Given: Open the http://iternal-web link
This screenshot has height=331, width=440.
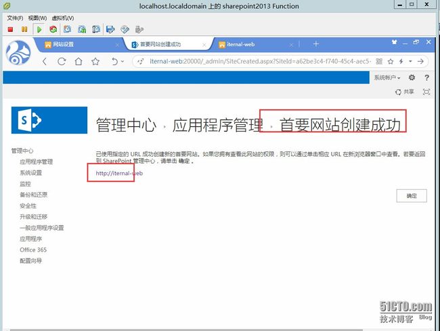Looking at the screenshot, I should 119,173.
